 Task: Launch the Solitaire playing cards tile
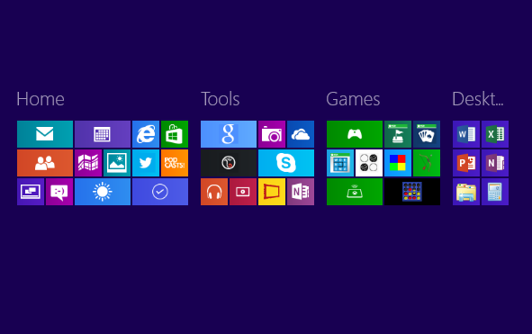(427, 134)
